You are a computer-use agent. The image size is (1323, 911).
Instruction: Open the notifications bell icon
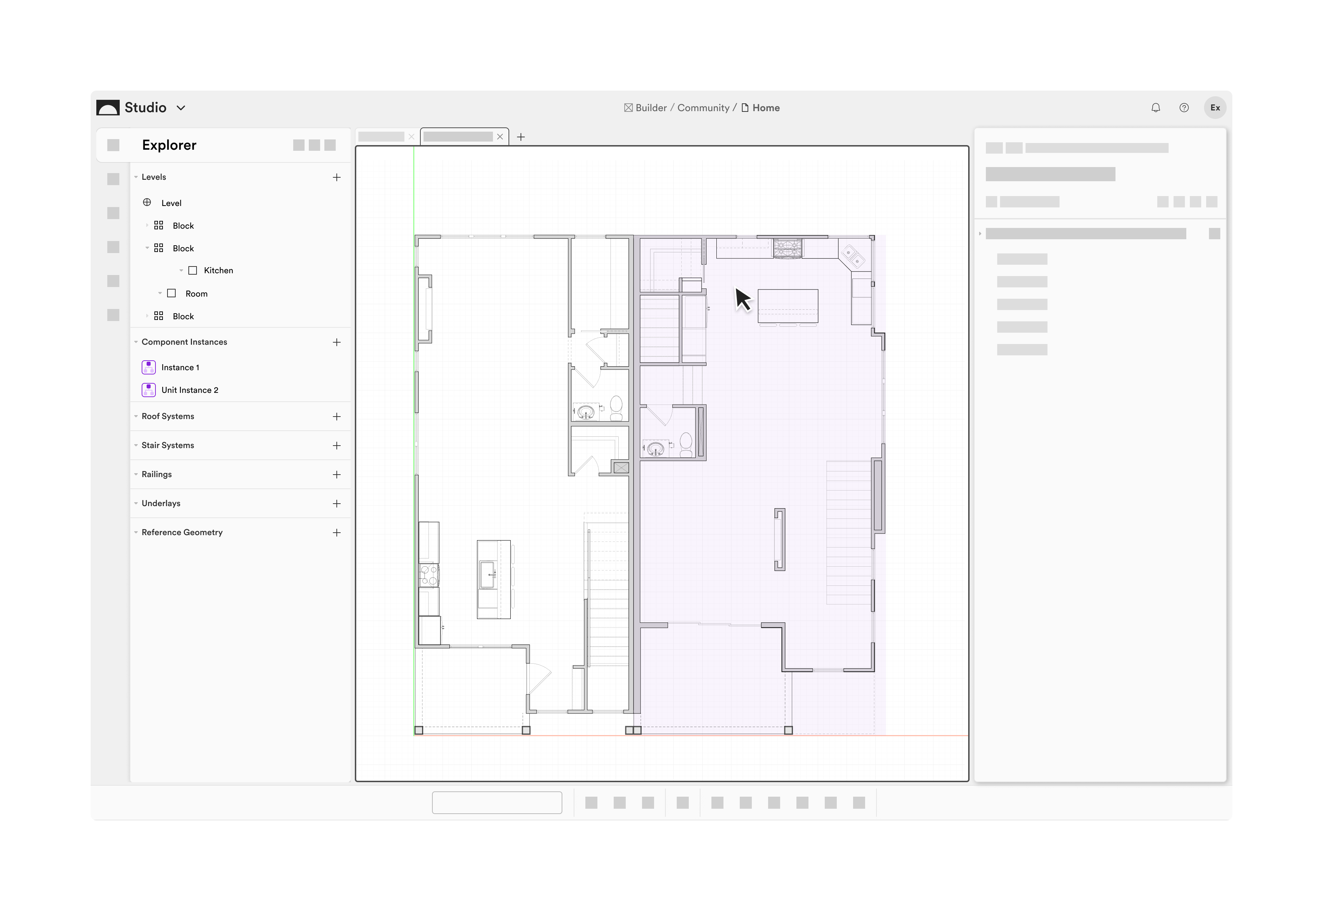click(x=1155, y=107)
